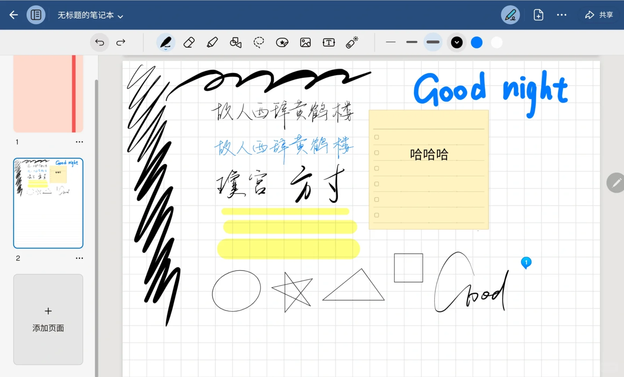Check the checkbox next to 哈哈哈
The image size is (624, 377).
click(376, 153)
